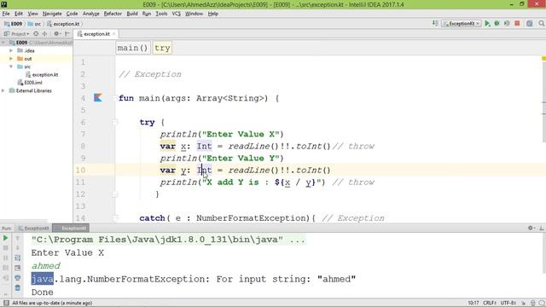
Task: Select first ExceptionKt run tab
Action: click(x=33, y=228)
